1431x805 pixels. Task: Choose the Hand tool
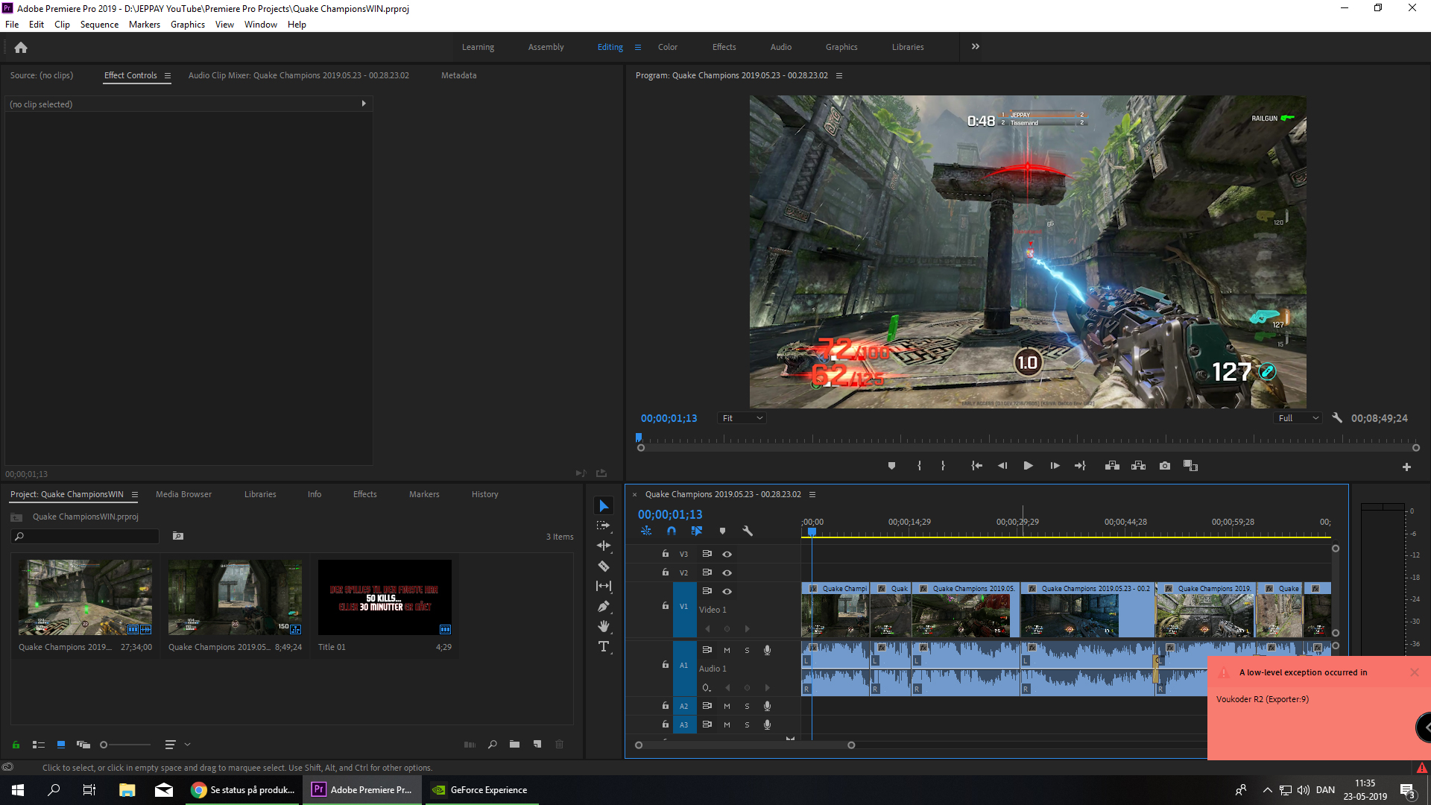(x=604, y=626)
